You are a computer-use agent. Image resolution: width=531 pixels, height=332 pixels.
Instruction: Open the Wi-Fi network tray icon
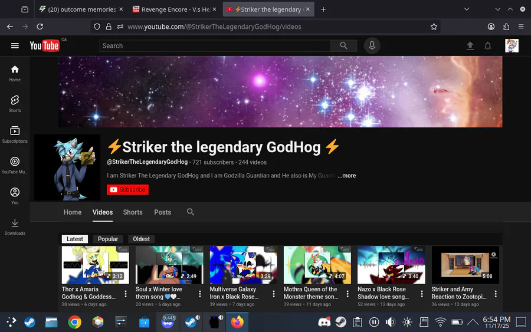pyautogui.click(x=440, y=322)
